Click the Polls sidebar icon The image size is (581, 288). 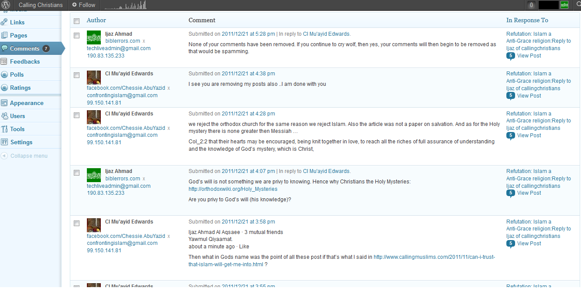coord(4,75)
